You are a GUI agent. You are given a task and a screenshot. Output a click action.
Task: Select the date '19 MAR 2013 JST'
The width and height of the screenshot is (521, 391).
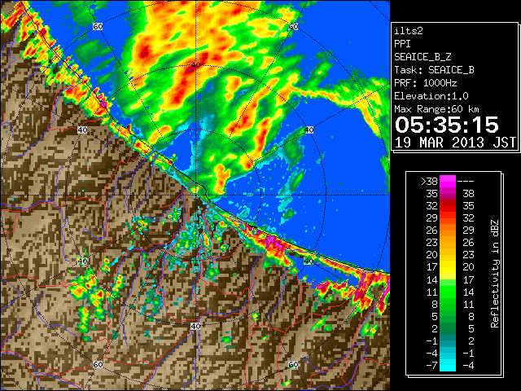(455, 143)
